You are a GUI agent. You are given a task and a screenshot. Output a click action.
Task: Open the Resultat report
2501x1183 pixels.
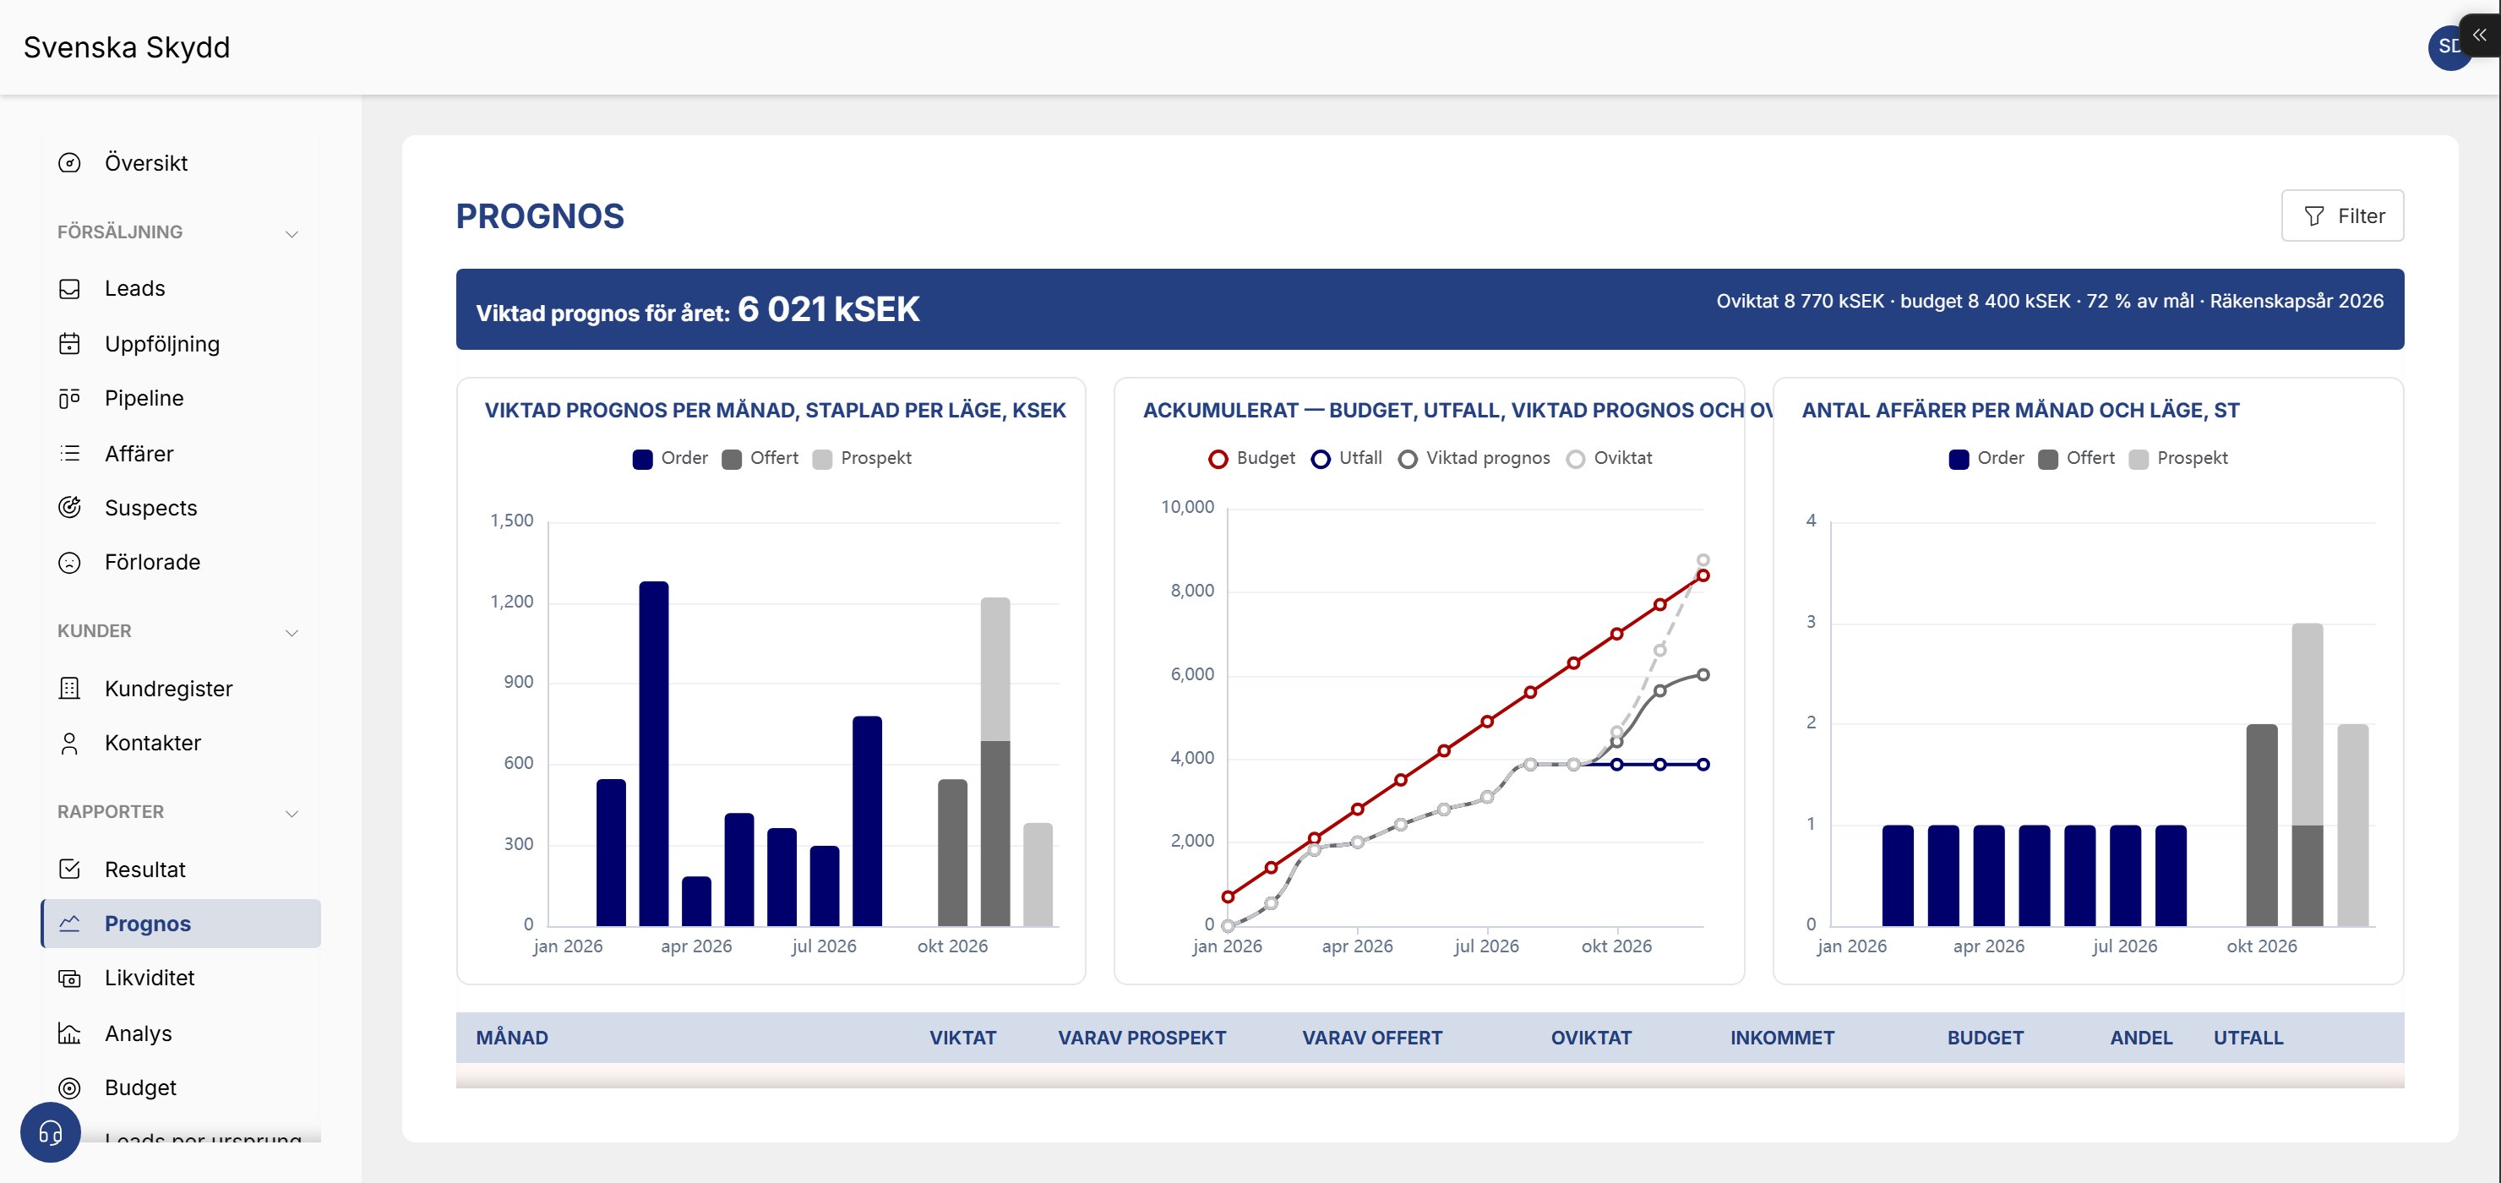point(181,870)
